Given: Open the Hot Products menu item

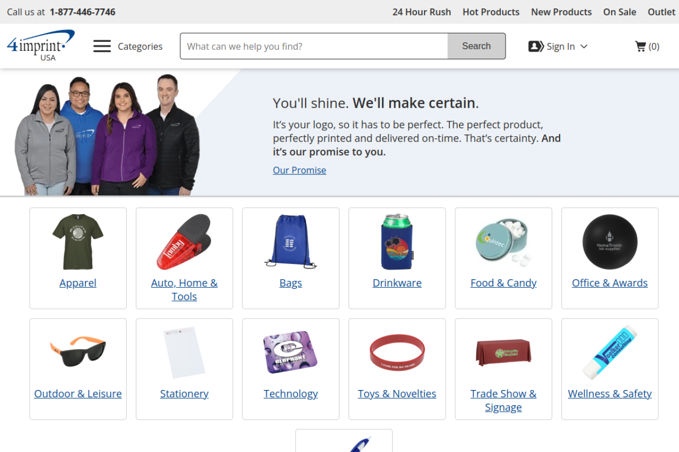Looking at the screenshot, I should click(491, 12).
